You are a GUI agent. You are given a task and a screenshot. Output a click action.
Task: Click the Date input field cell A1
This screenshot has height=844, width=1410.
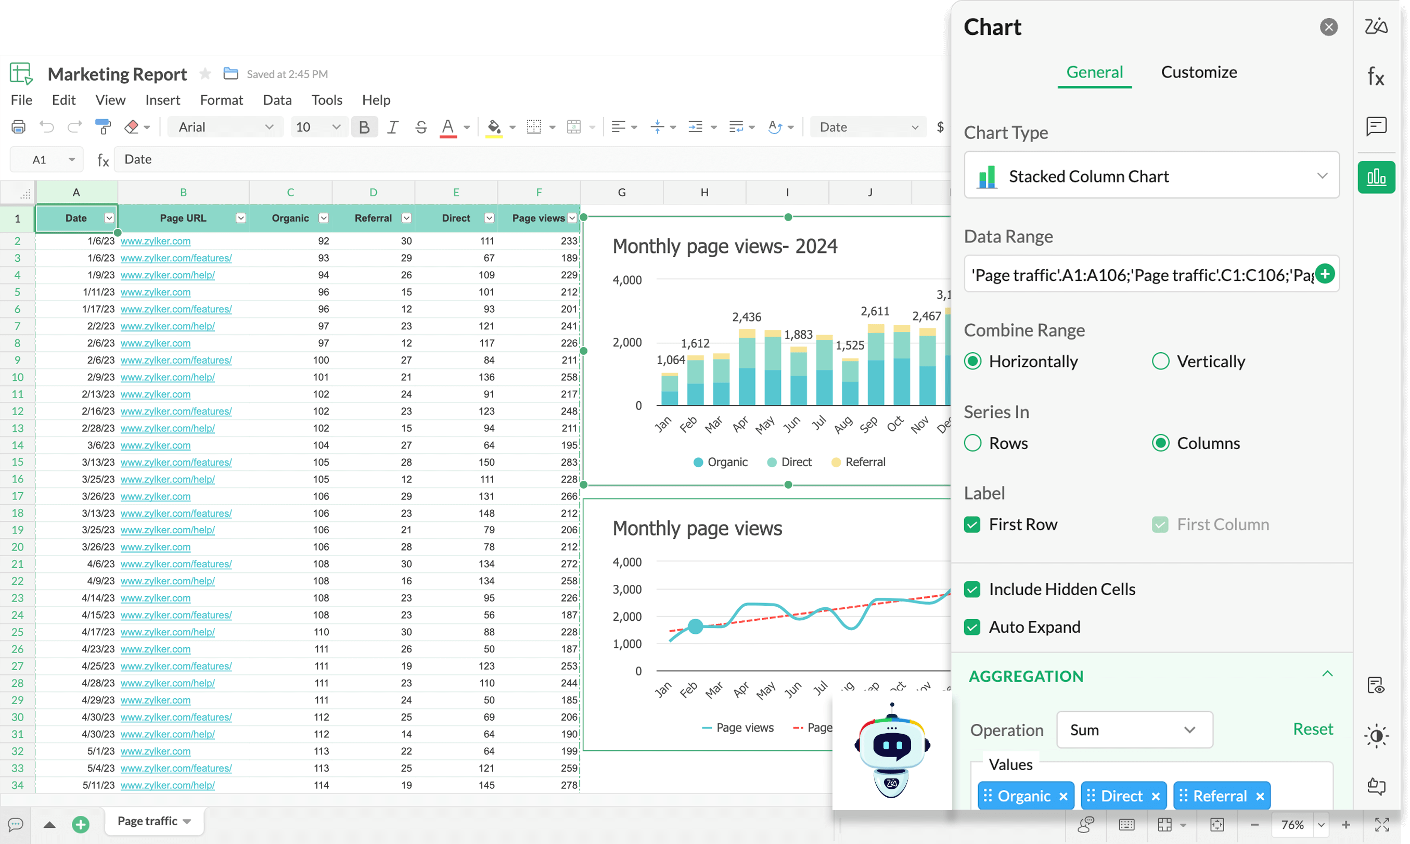tap(75, 217)
